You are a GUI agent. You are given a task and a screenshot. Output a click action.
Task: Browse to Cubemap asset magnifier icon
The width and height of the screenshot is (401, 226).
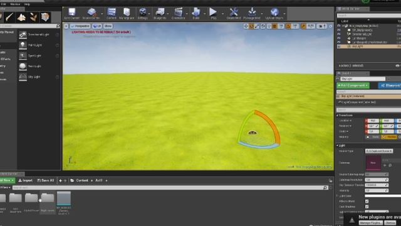(390, 166)
